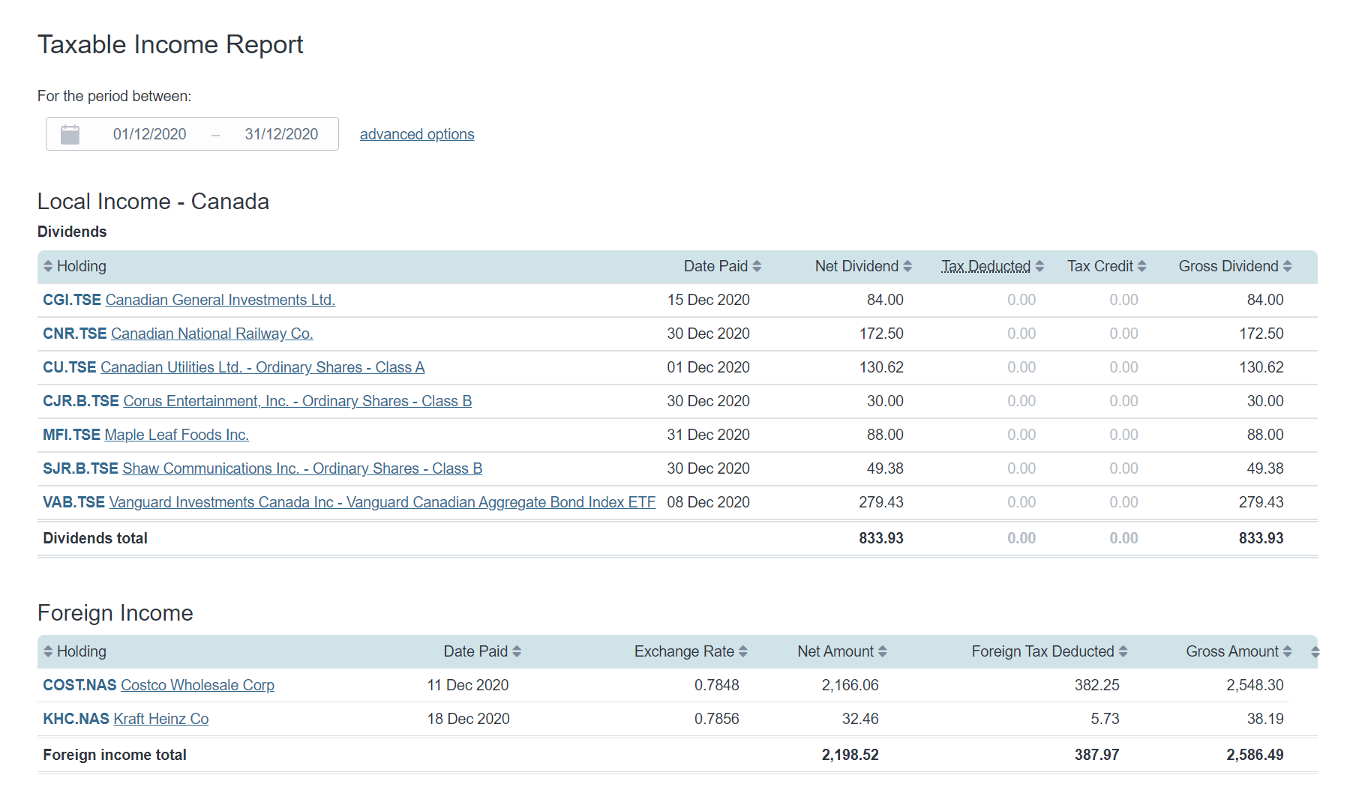Sort by Gross Amount arrow icon

pyautogui.click(x=1288, y=651)
